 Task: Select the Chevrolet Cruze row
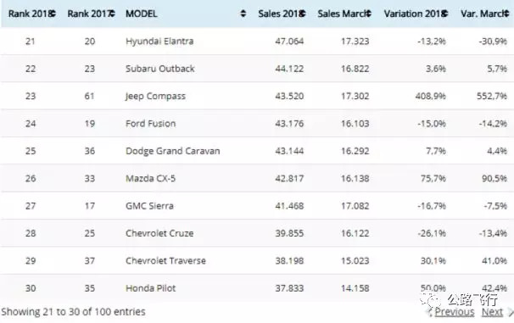(x=257, y=233)
